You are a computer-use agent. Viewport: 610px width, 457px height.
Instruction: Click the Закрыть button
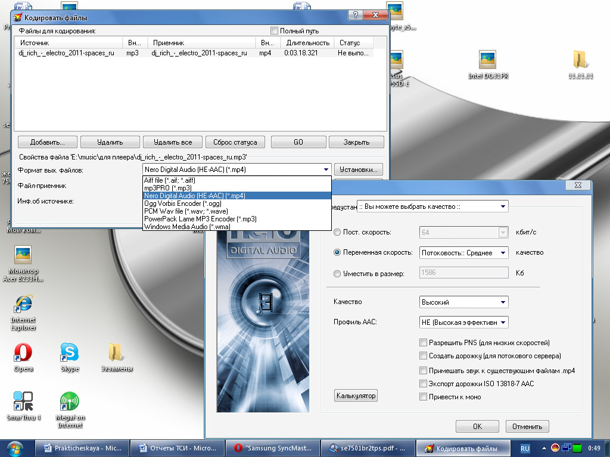[356, 142]
